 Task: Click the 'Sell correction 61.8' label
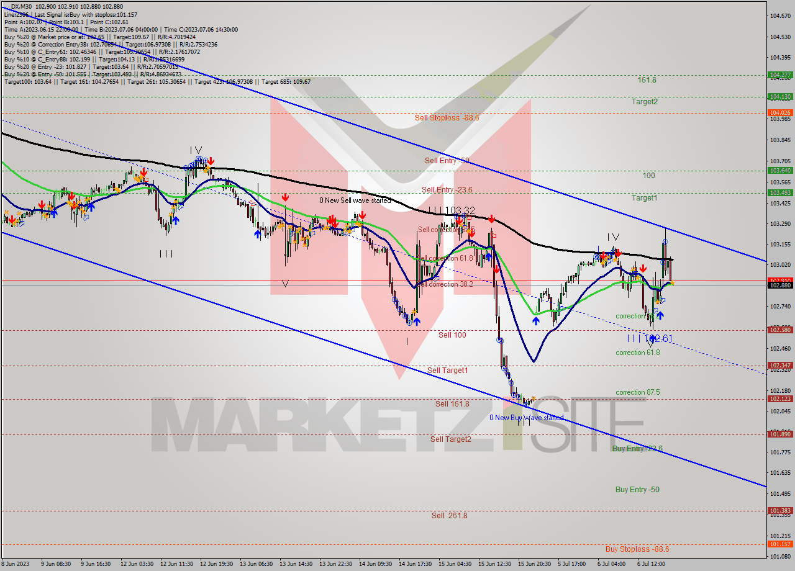[446, 258]
